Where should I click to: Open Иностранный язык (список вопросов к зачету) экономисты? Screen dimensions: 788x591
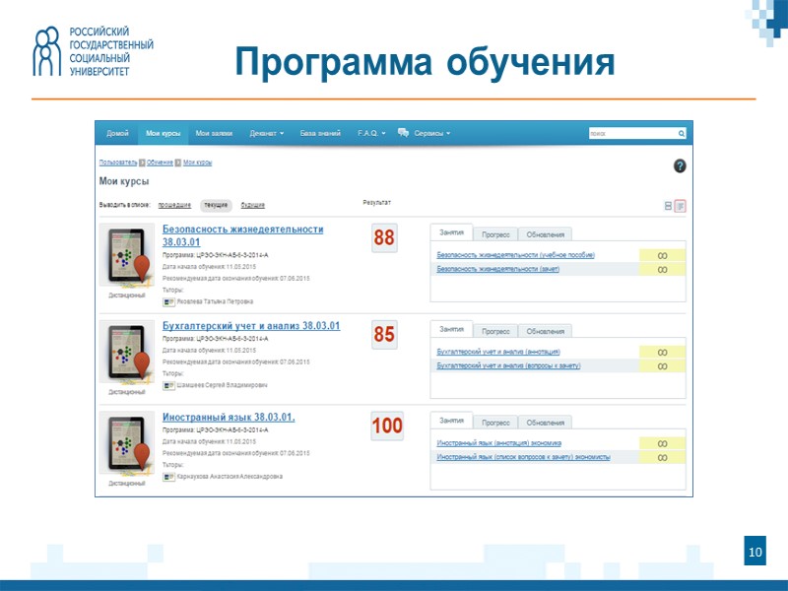524,457
